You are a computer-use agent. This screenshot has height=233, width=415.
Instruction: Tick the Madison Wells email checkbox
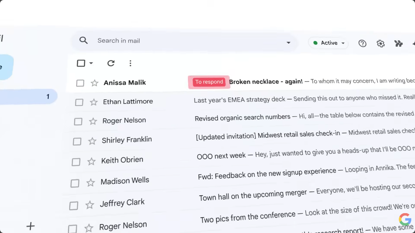[x=75, y=183]
